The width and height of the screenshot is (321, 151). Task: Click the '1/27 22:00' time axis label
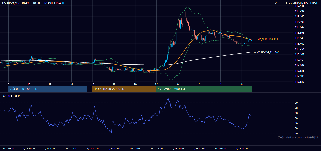click(157, 148)
